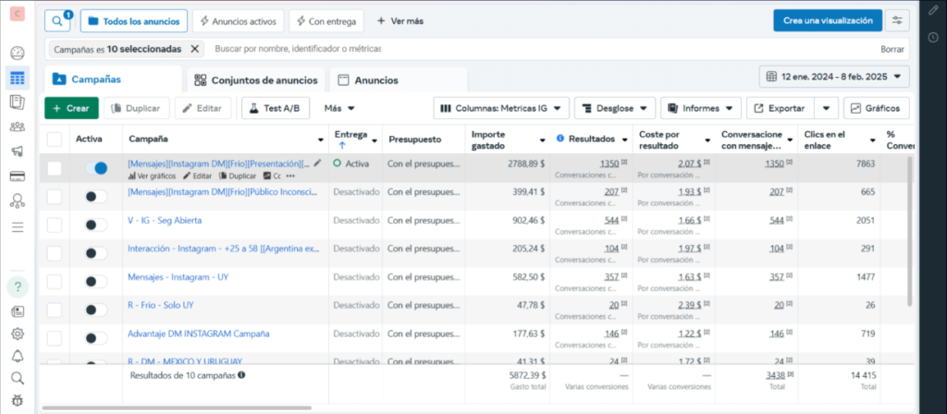The image size is (947, 414).
Task: Click the green Crear button
Action: tap(71, 109)
